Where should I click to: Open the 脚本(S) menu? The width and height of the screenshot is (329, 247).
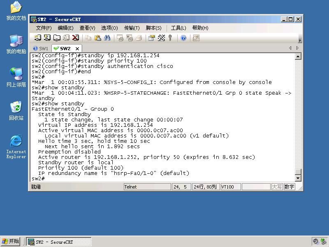click(x=153, y=28)
